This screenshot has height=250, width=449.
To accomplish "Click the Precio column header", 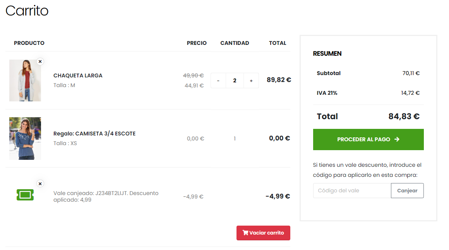I will click(197, 43).
